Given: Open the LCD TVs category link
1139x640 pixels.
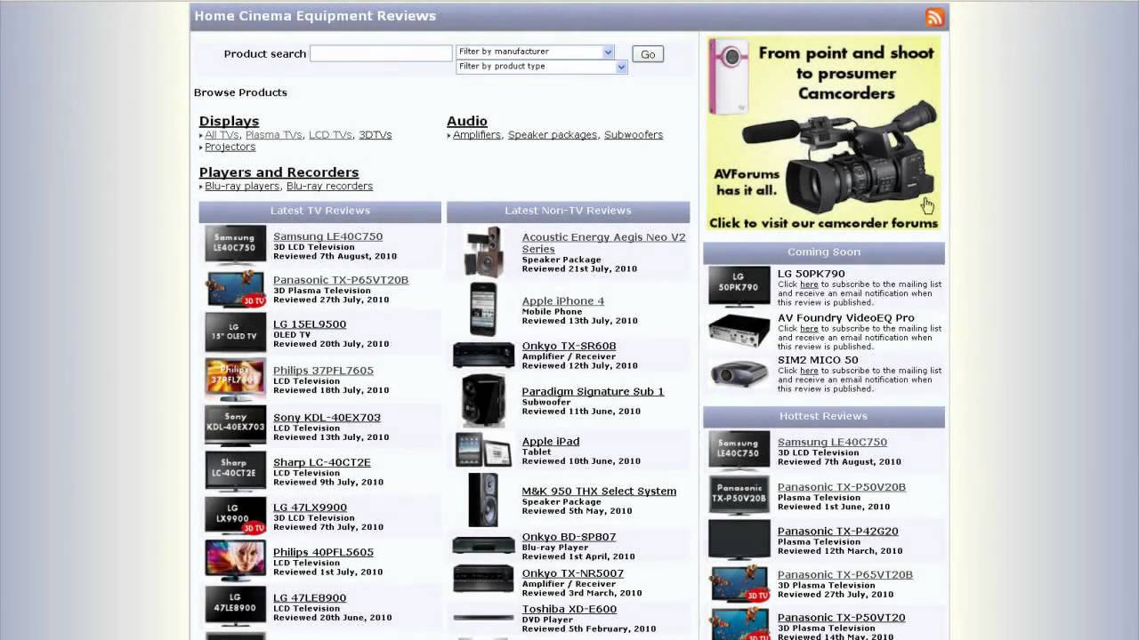Looking at the screenshot, I should 330,135.
